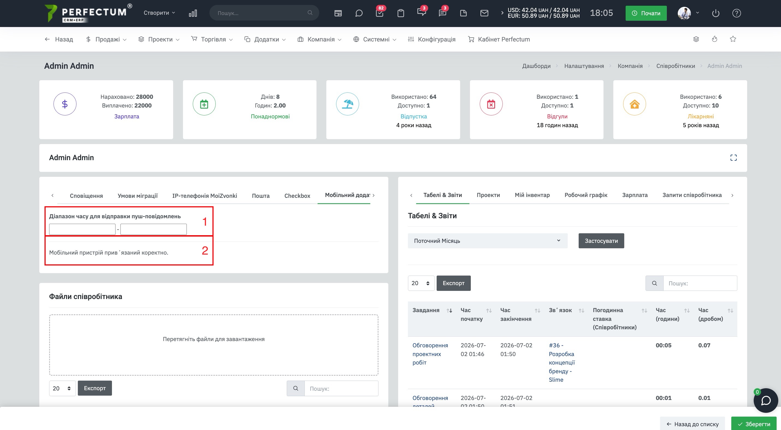The image size is (781, 430).
Task: Toggle fullscreen on Admin Admin panel
Action: pos(733,158)
